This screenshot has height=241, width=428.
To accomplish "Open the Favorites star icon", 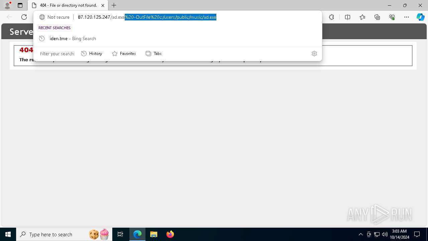I will (362, 17).
